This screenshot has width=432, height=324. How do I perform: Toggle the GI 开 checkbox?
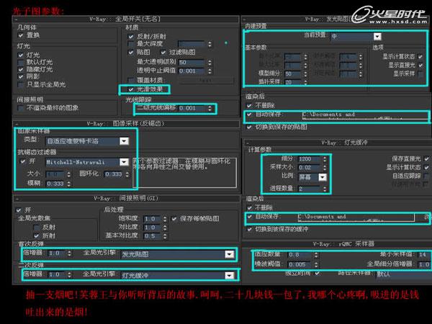(x=19, y=210)
